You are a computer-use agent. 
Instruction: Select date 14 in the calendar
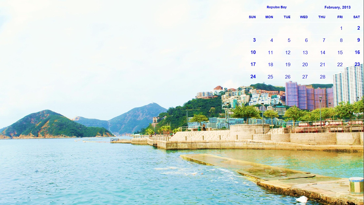323,53
